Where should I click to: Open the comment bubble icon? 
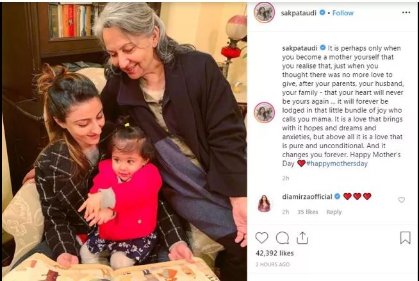(x=282, y=237)
